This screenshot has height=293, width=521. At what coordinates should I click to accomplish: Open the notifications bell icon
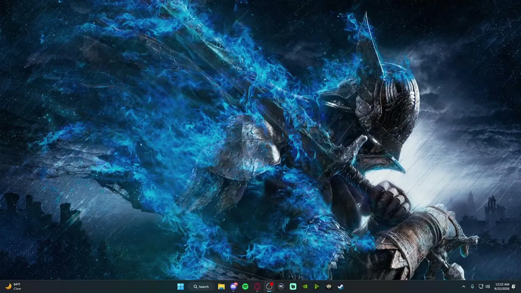click(514, 286)
